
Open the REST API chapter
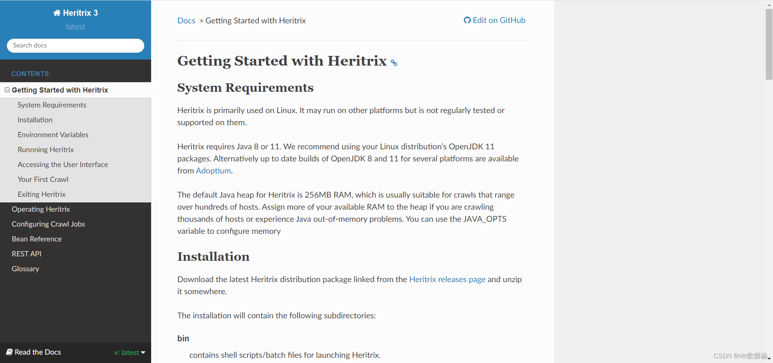[x=27, y=254]
